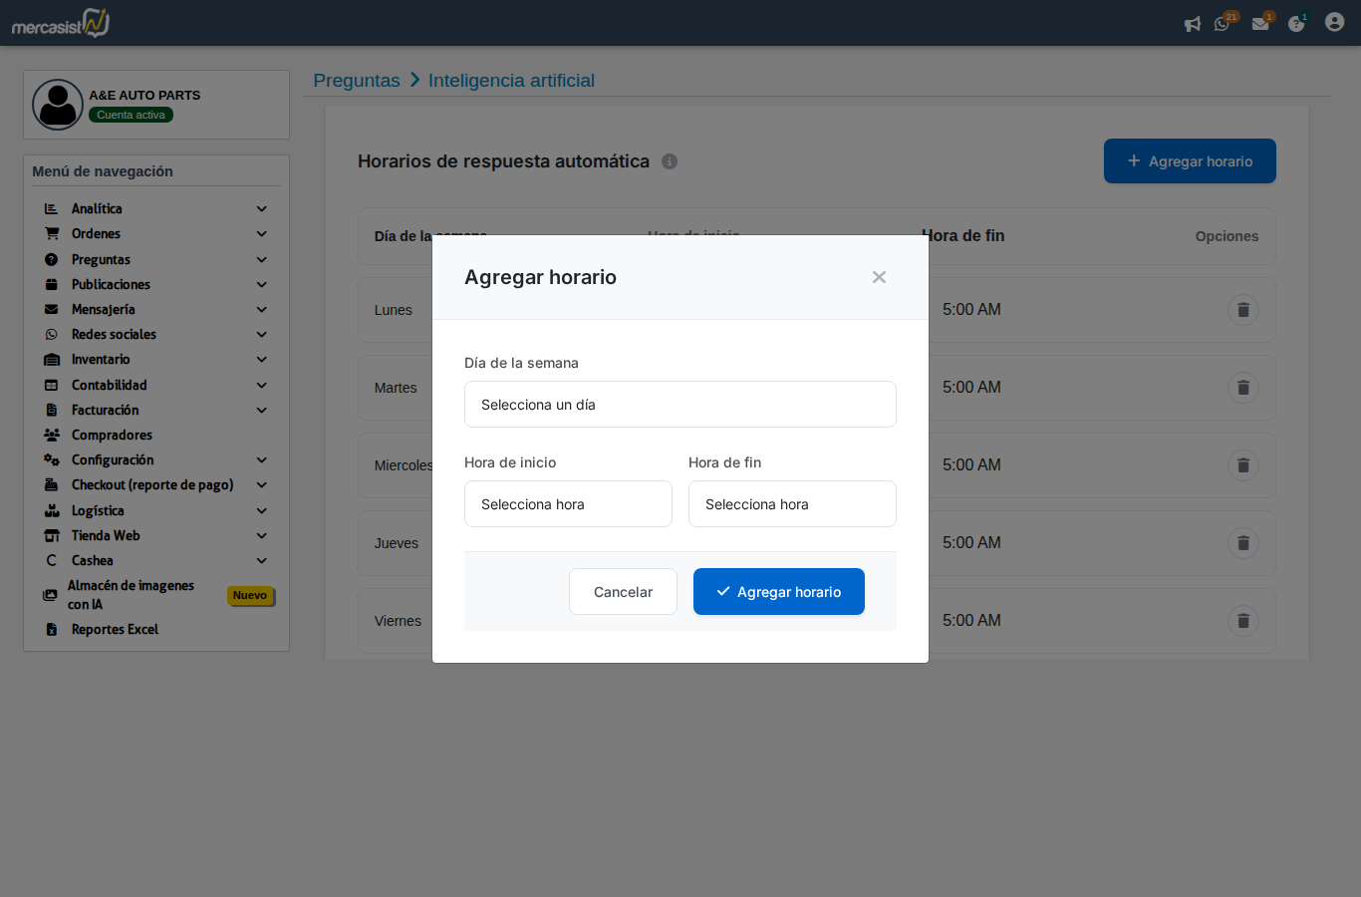The height and width of the screenshot is (897, 1361).
Task: Open the envelope messages icon
Action: 1260,24
